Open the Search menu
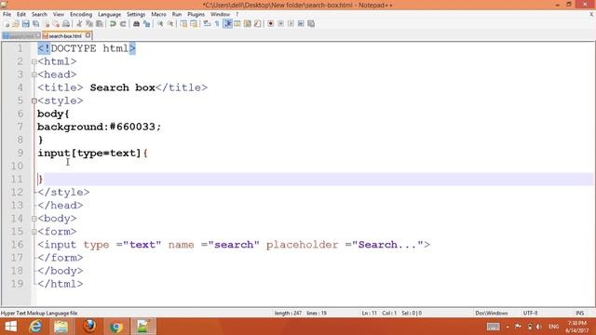The width and height of the screenshot is (596, 335). tap(39, 15)
